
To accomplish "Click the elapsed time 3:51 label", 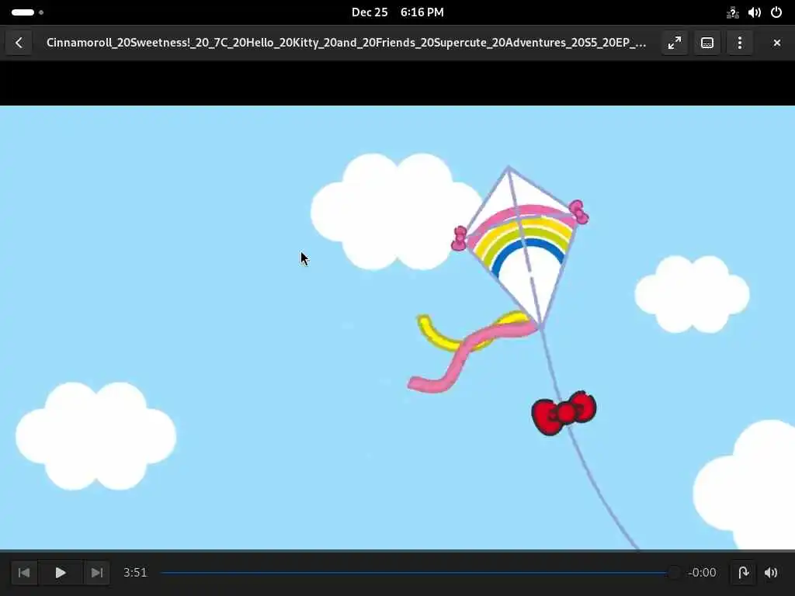I will point(135,573).
